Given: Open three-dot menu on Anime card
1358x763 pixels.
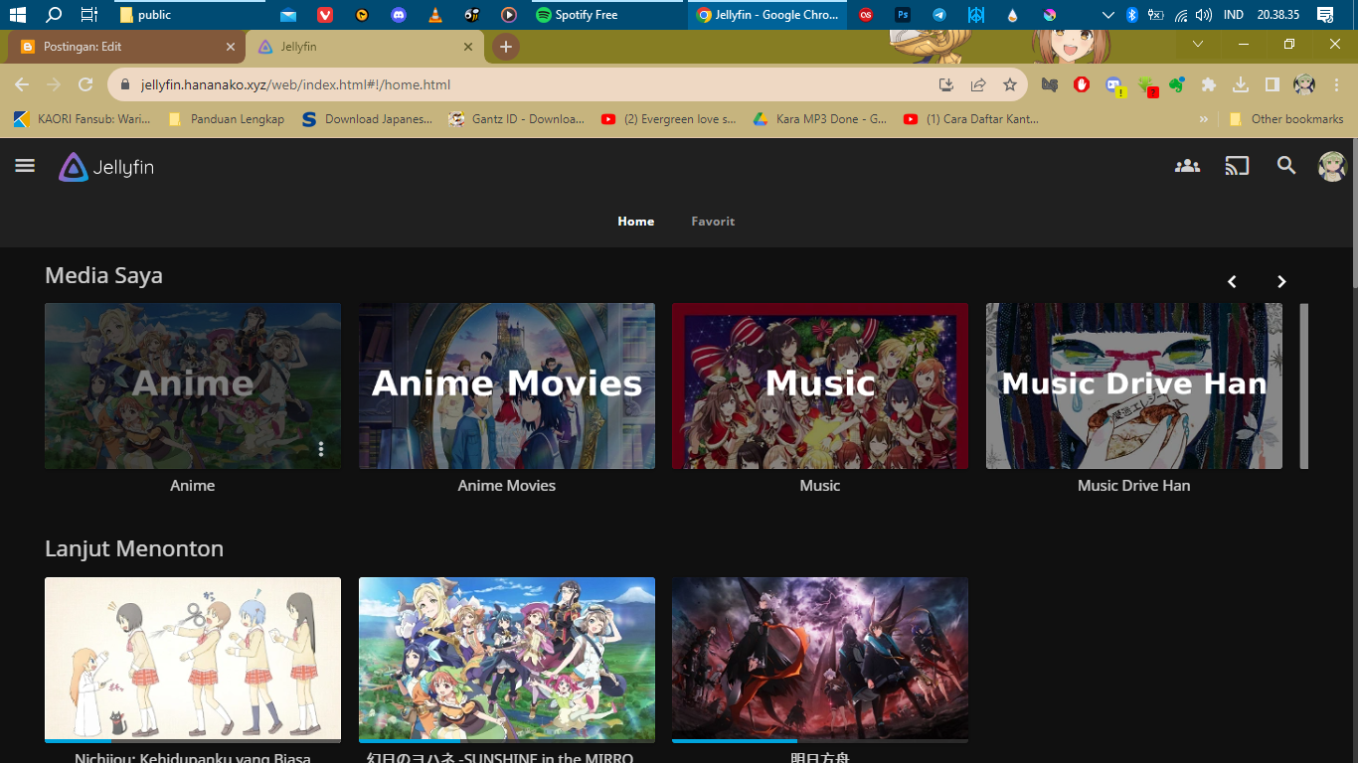Looking at the screenshot, I should (321, 449).
